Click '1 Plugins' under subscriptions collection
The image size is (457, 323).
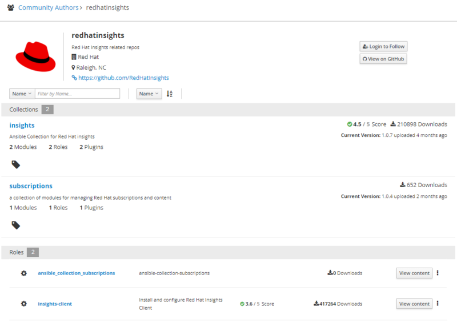[x=91, y=208]
